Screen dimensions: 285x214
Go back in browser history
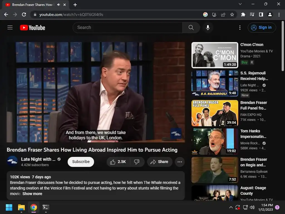(x=6, y=14)
